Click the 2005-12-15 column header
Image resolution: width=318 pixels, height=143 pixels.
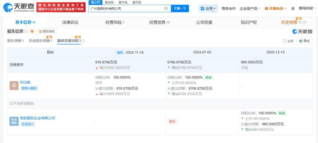[x=275, y=52]
